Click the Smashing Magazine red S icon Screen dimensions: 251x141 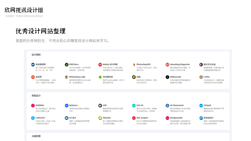[x=167, y=64]
